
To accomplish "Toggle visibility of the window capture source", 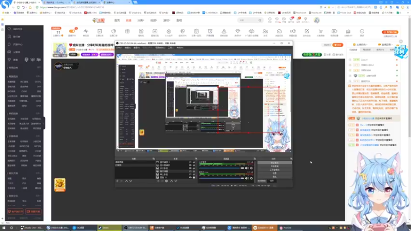I will coord(190,162).
